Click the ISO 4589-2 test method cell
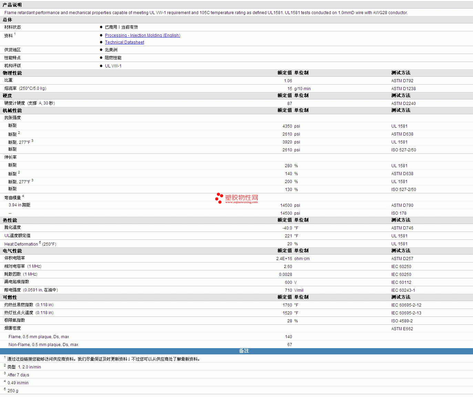 pyautogui.click(x=402, y=321)
